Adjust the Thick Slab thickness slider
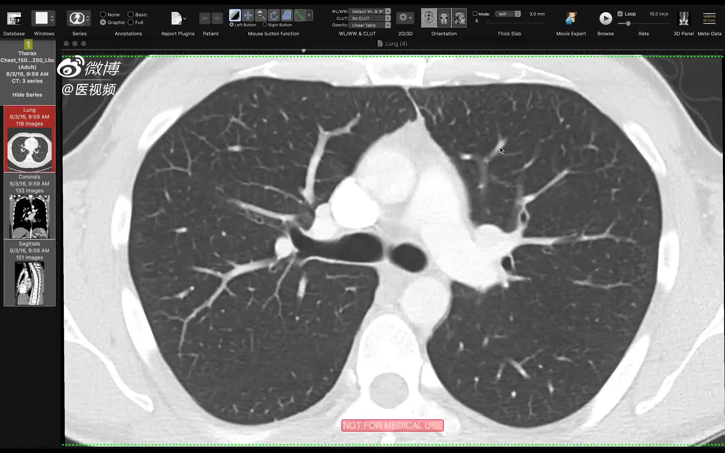Screen dimensions: 725x453 click(488, 21)
